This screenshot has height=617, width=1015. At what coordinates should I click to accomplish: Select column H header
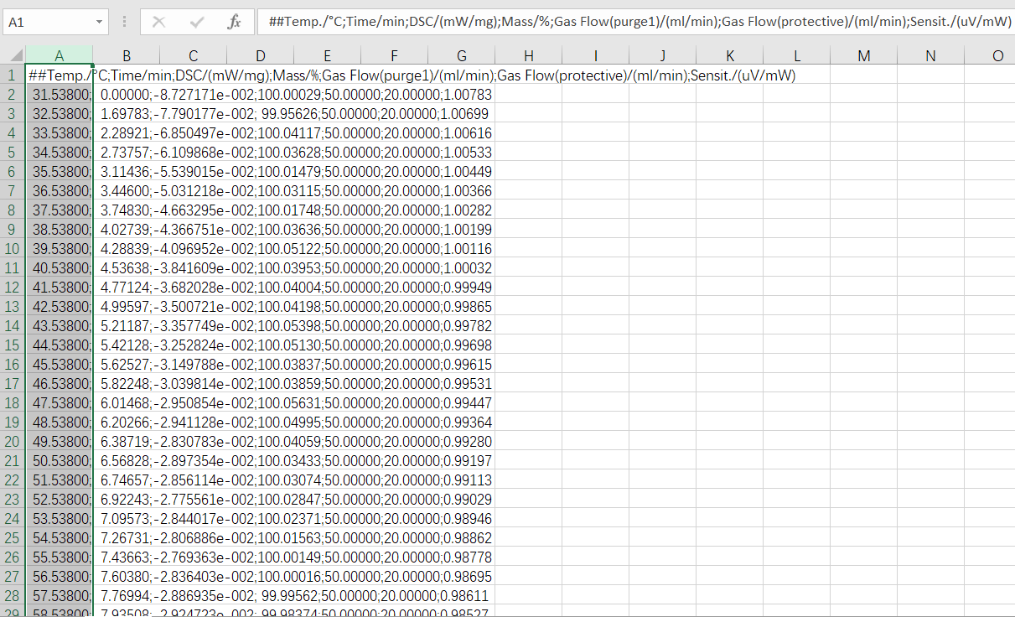click(528, 56)
